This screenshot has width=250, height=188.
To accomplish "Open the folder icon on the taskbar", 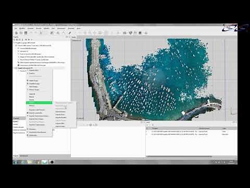I will (30, 162).
